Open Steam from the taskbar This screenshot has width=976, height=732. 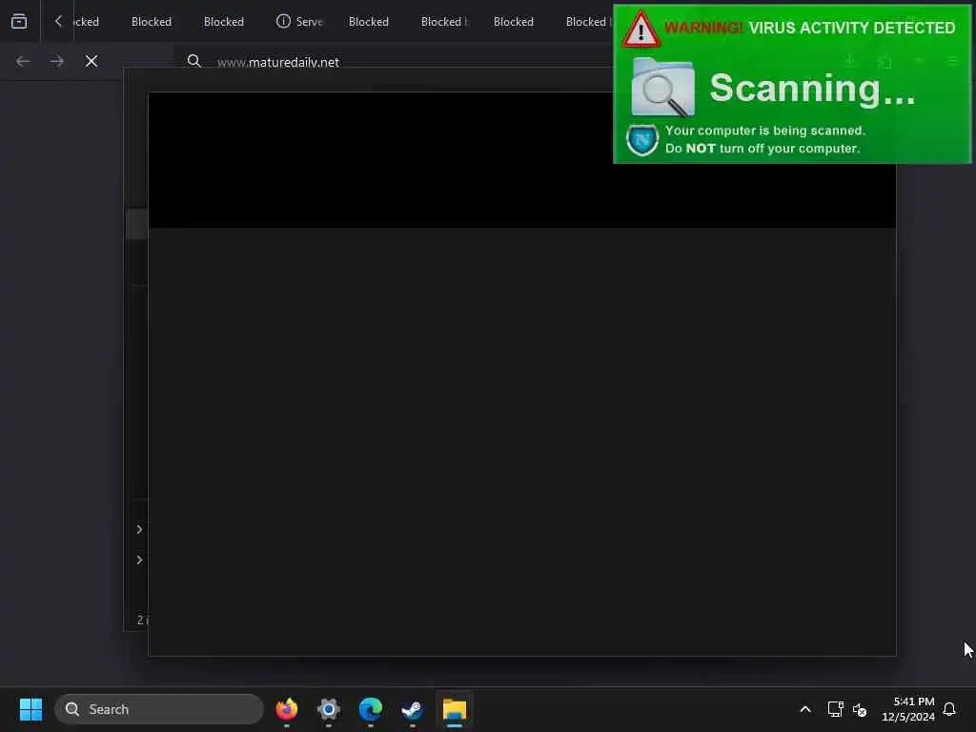[412, 709]
